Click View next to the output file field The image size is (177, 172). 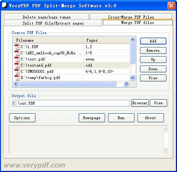click(159, 103)
